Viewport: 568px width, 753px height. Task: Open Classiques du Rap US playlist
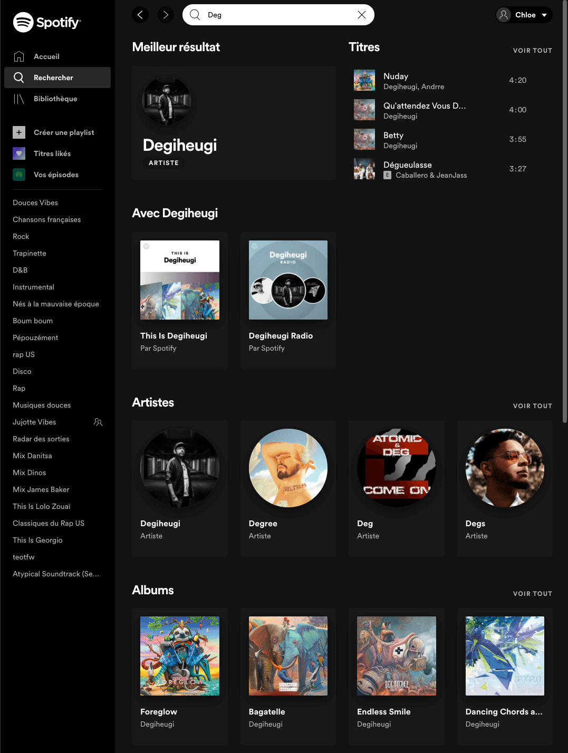49,523
